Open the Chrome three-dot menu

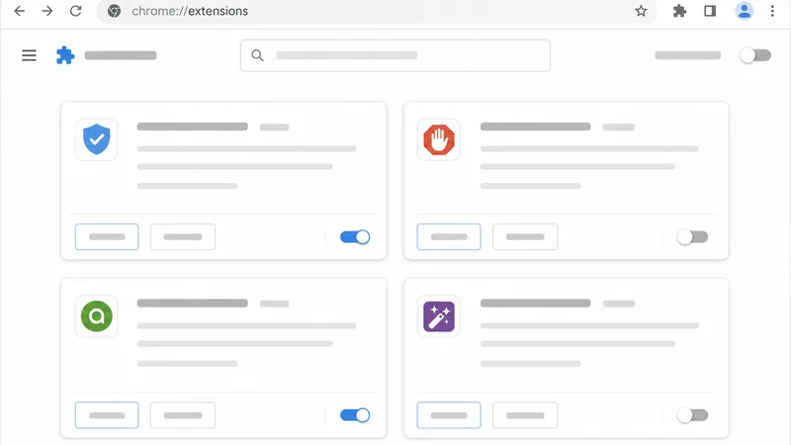(772, 11)
